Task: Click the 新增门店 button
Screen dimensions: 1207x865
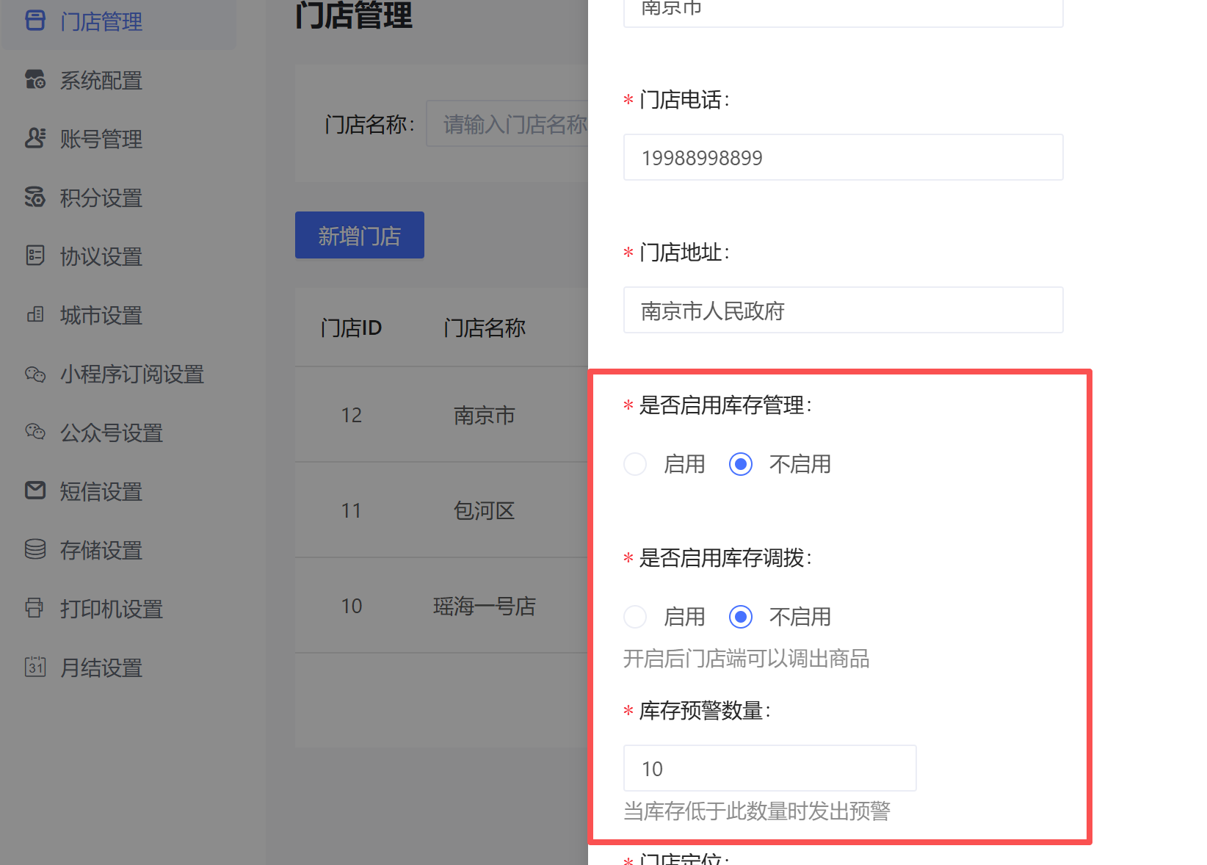Action: click(x=360, y=235)
